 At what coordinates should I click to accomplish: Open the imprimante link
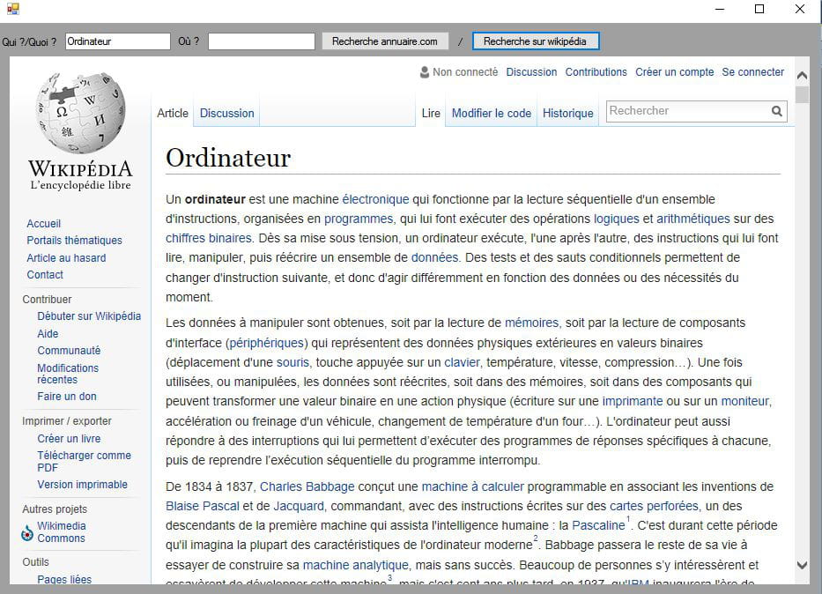633,401
